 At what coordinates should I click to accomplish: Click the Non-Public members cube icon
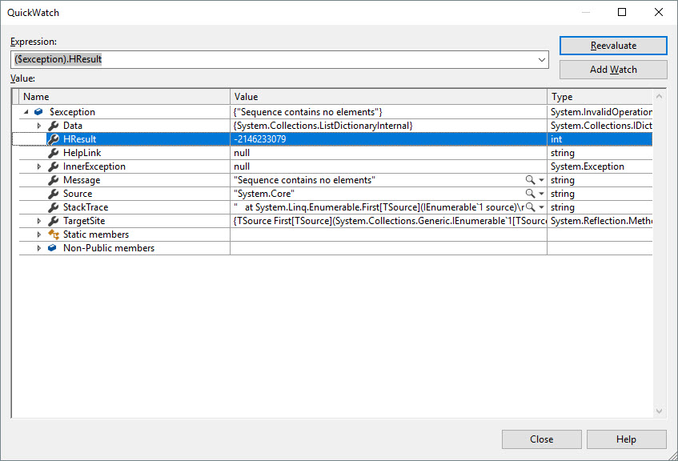coord(54,248)
